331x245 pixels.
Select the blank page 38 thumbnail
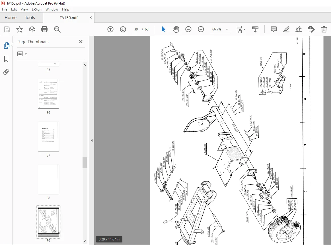(x=48, y=179)
